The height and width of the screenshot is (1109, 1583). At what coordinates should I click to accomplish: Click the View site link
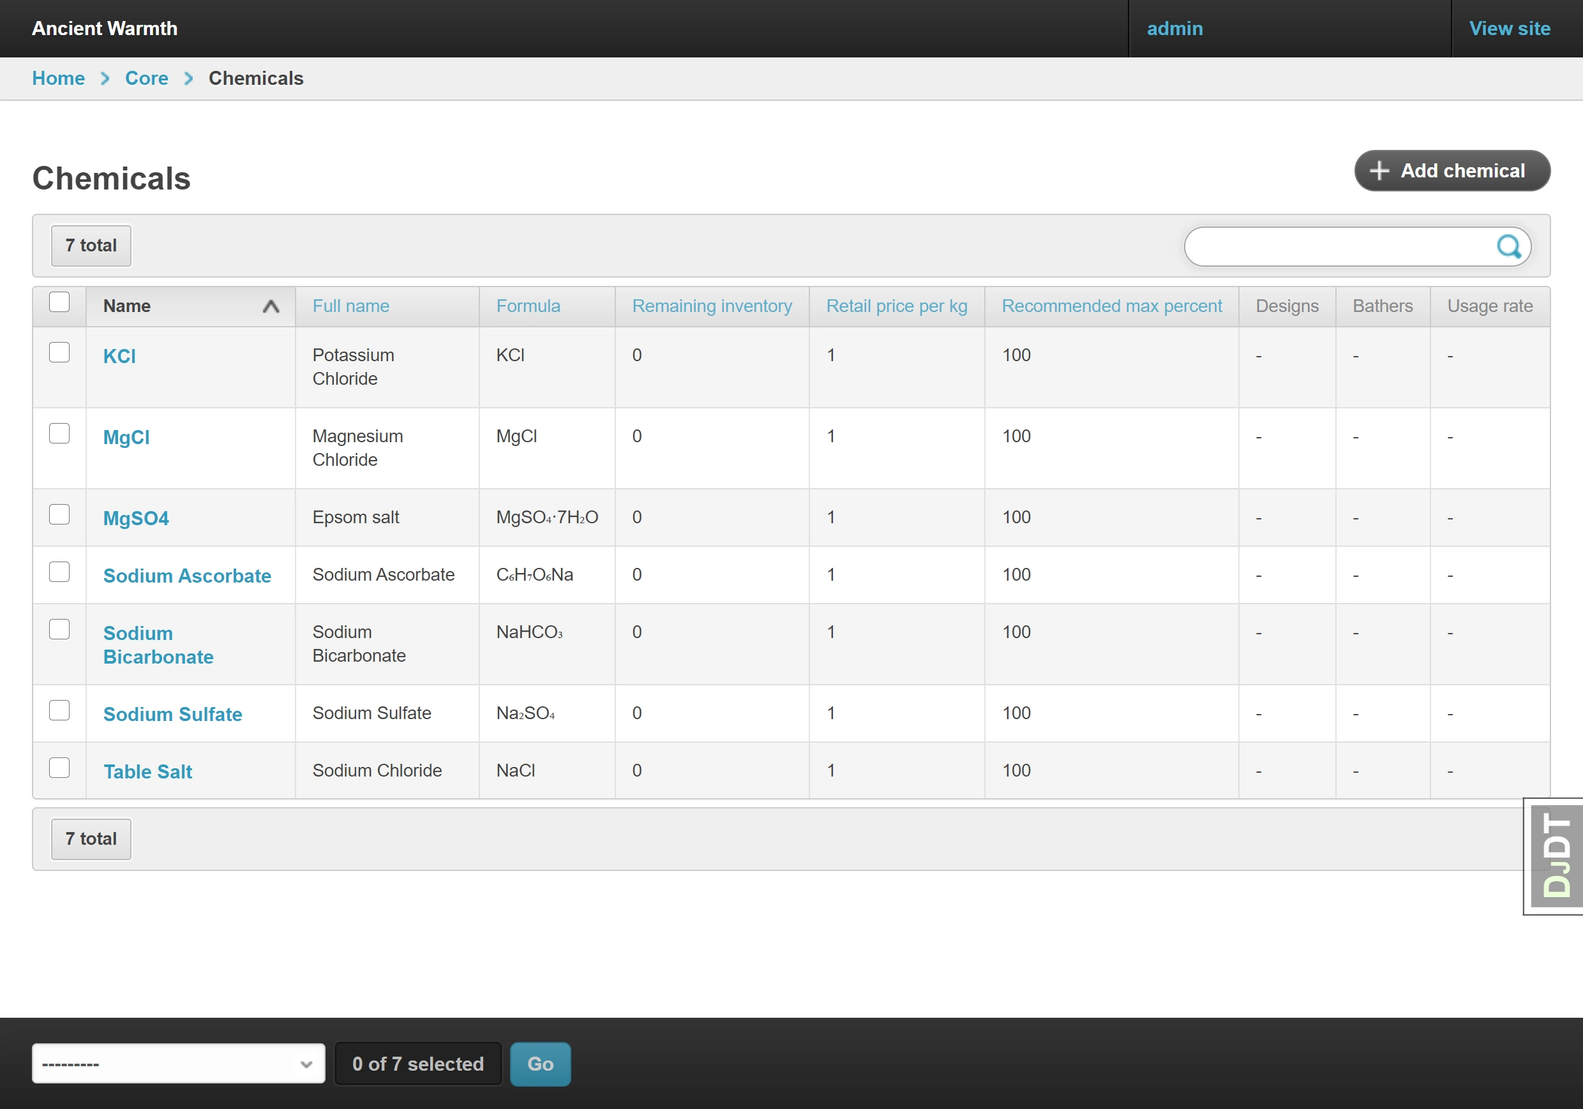click(1509, 28)
